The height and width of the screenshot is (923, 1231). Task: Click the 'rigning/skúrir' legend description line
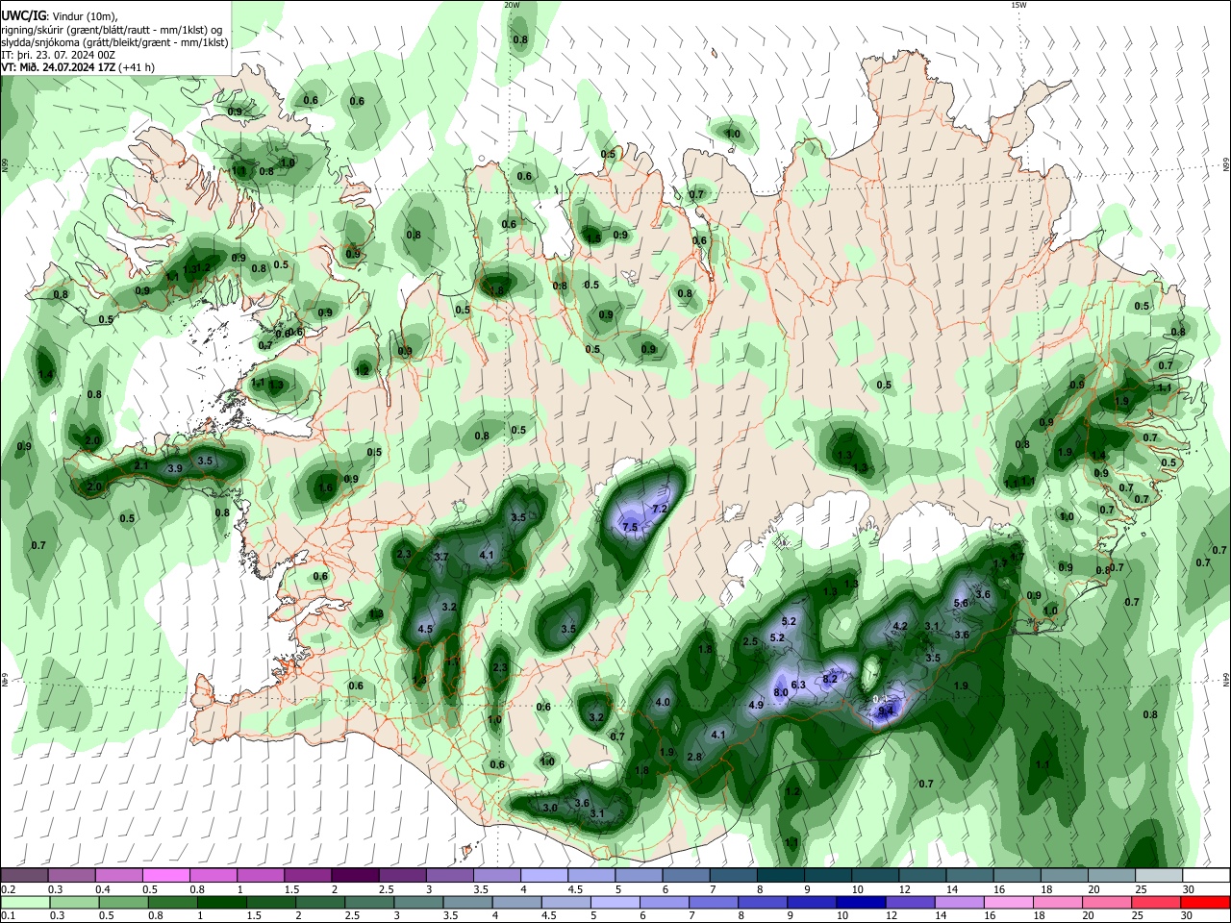coord(113,30)
